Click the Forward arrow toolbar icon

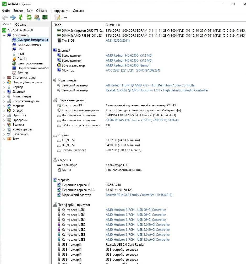[13, 17]
